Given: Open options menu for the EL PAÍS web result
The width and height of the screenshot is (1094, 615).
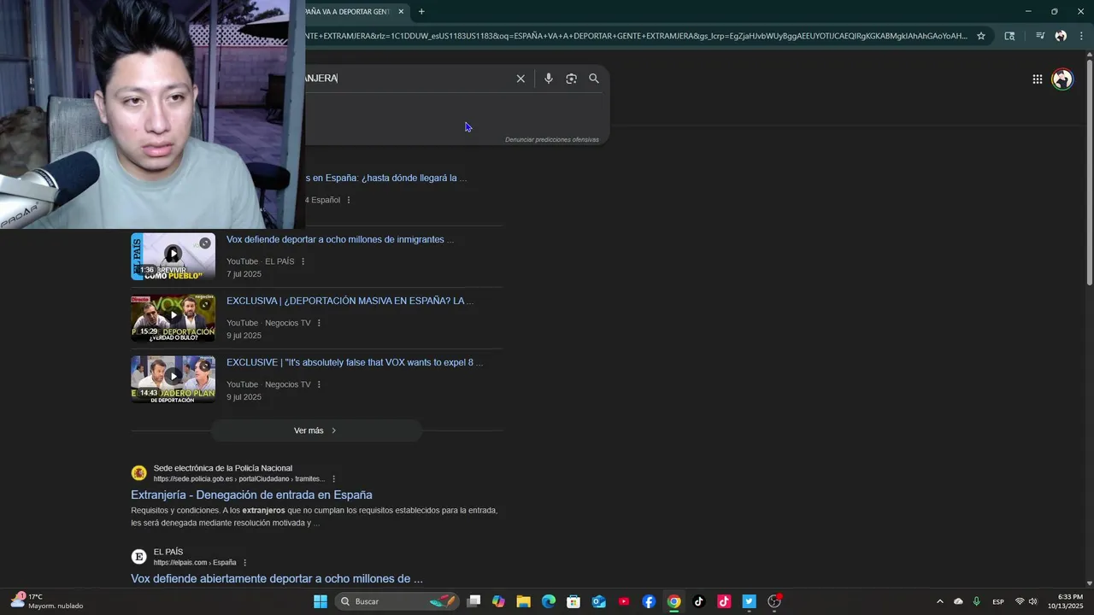Looking at the screenshot, I should (244, 563).
